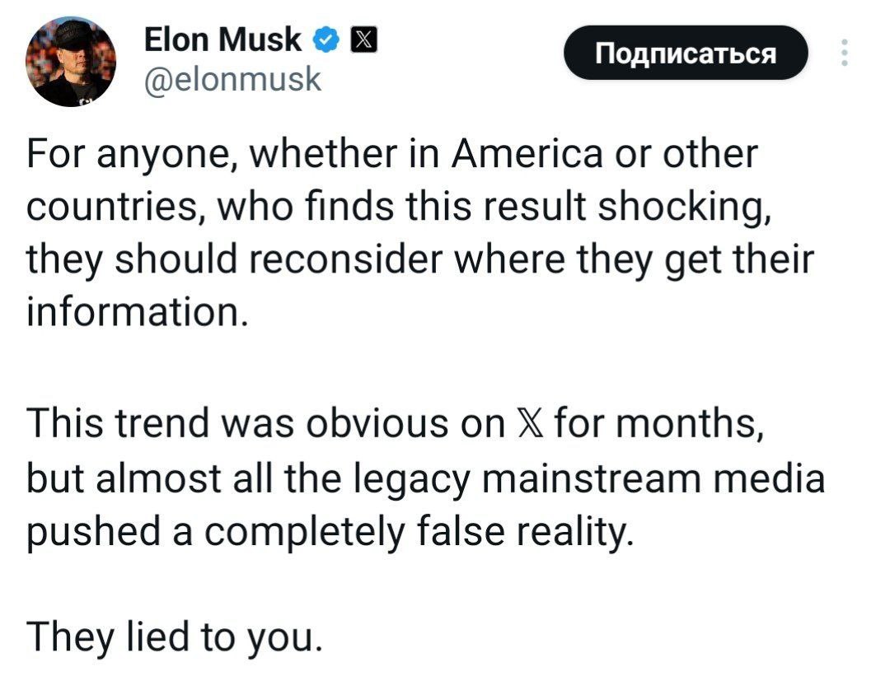The width and height of the screenshot is (890, 681).
Task: Click the 𝕏 logo symbol inside tweet text
Action: (x=530, y=423)
